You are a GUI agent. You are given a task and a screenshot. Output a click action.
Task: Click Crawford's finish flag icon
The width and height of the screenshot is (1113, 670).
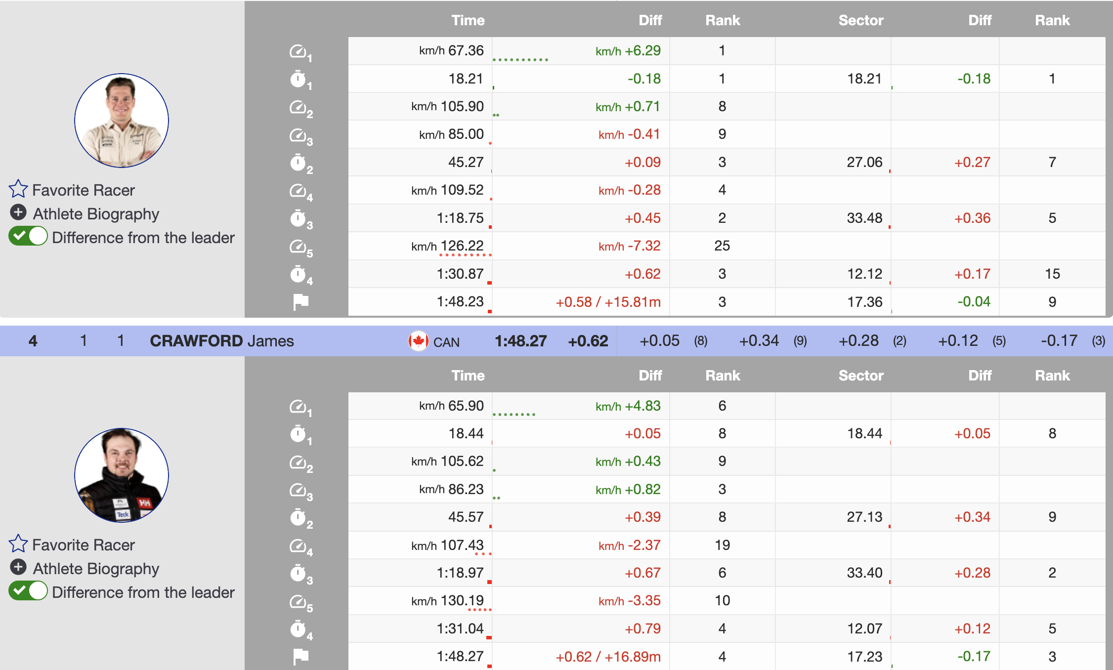pos(300,657)
